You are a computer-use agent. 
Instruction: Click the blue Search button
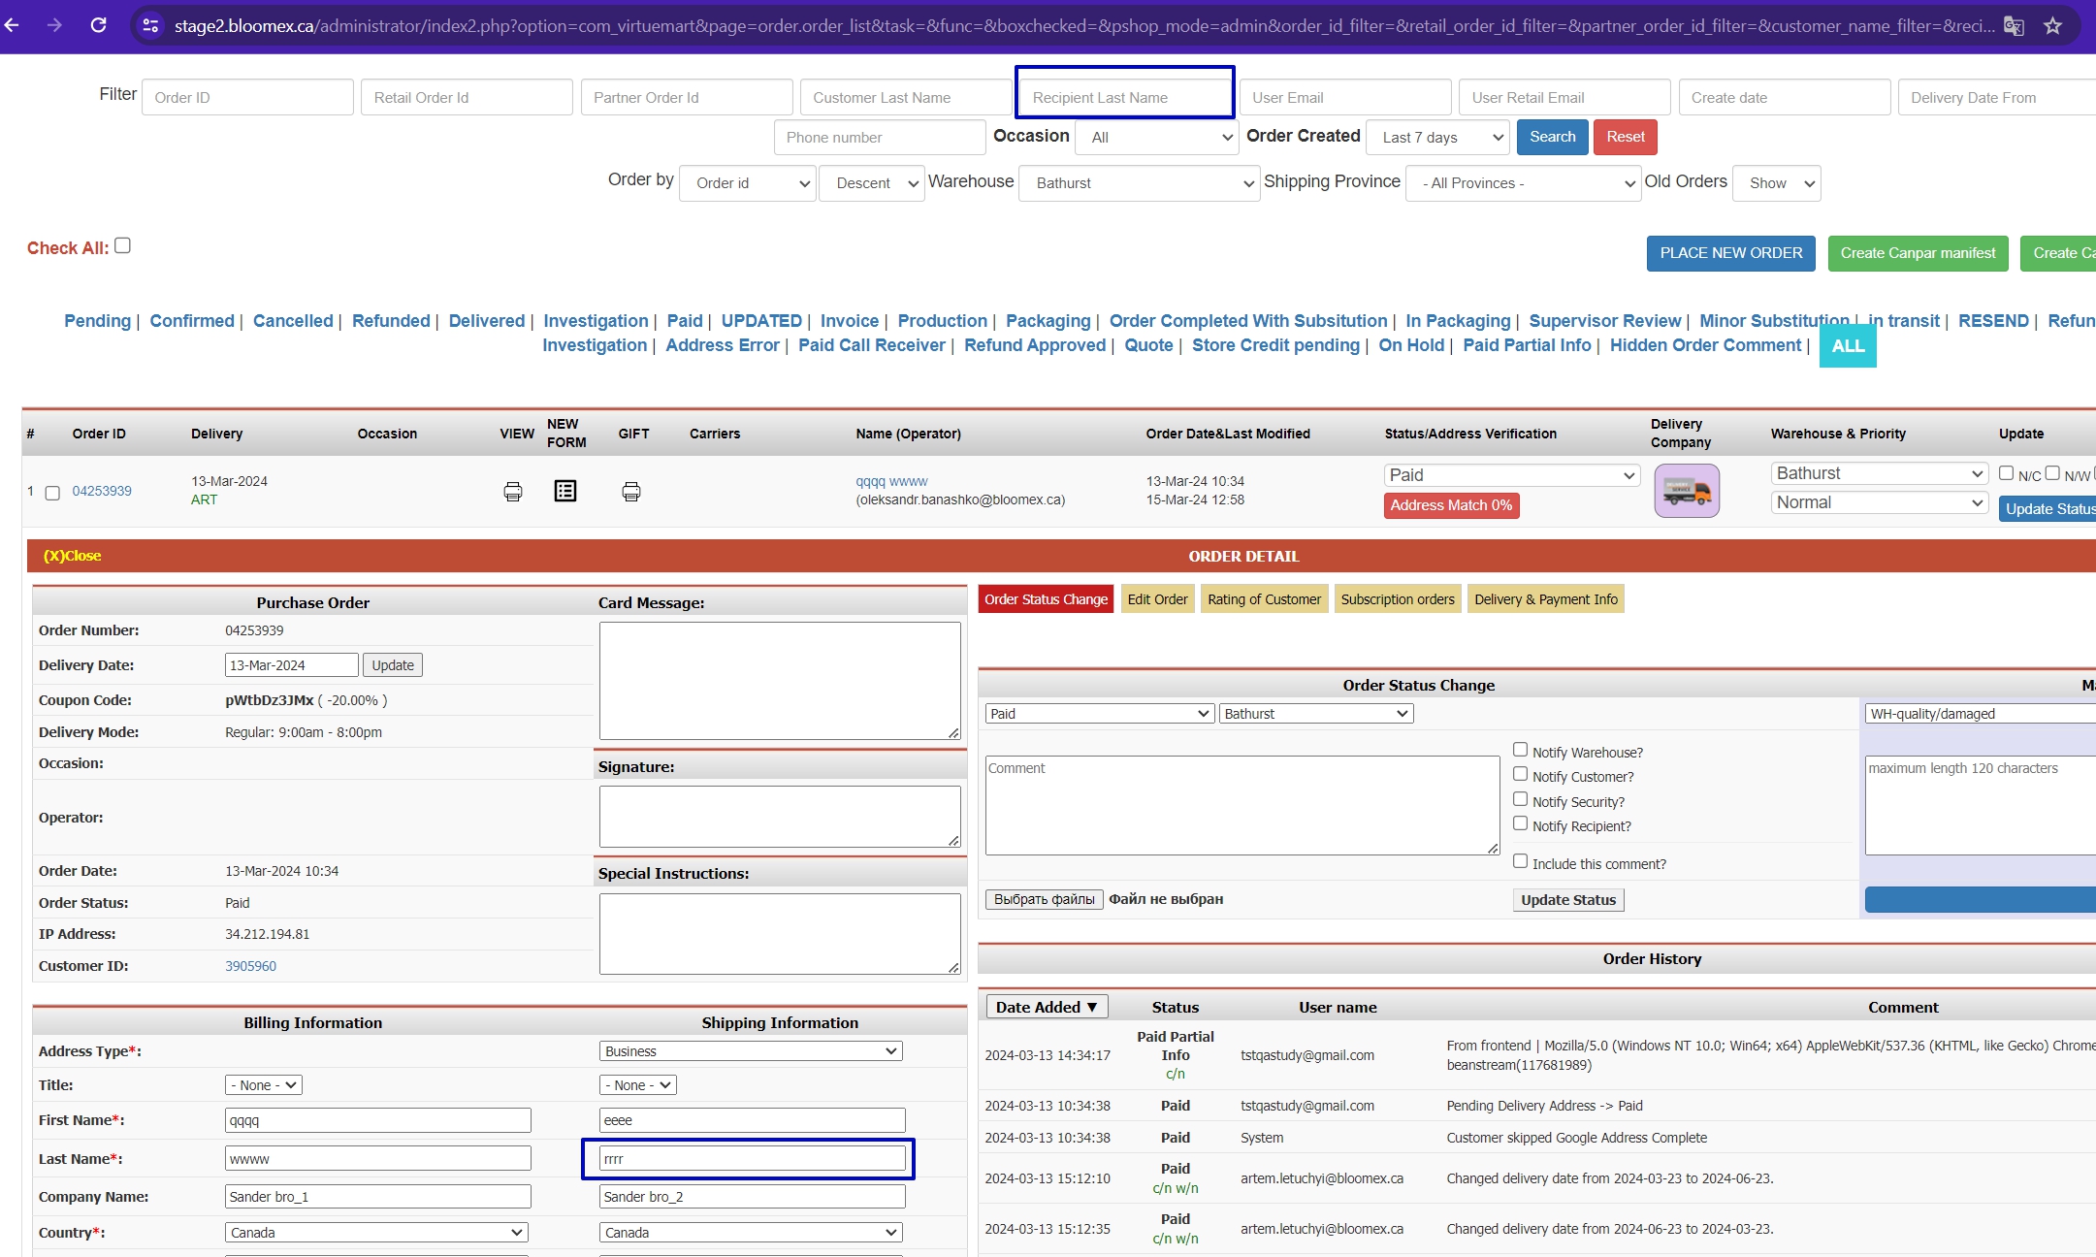(x=1553, y=137)
